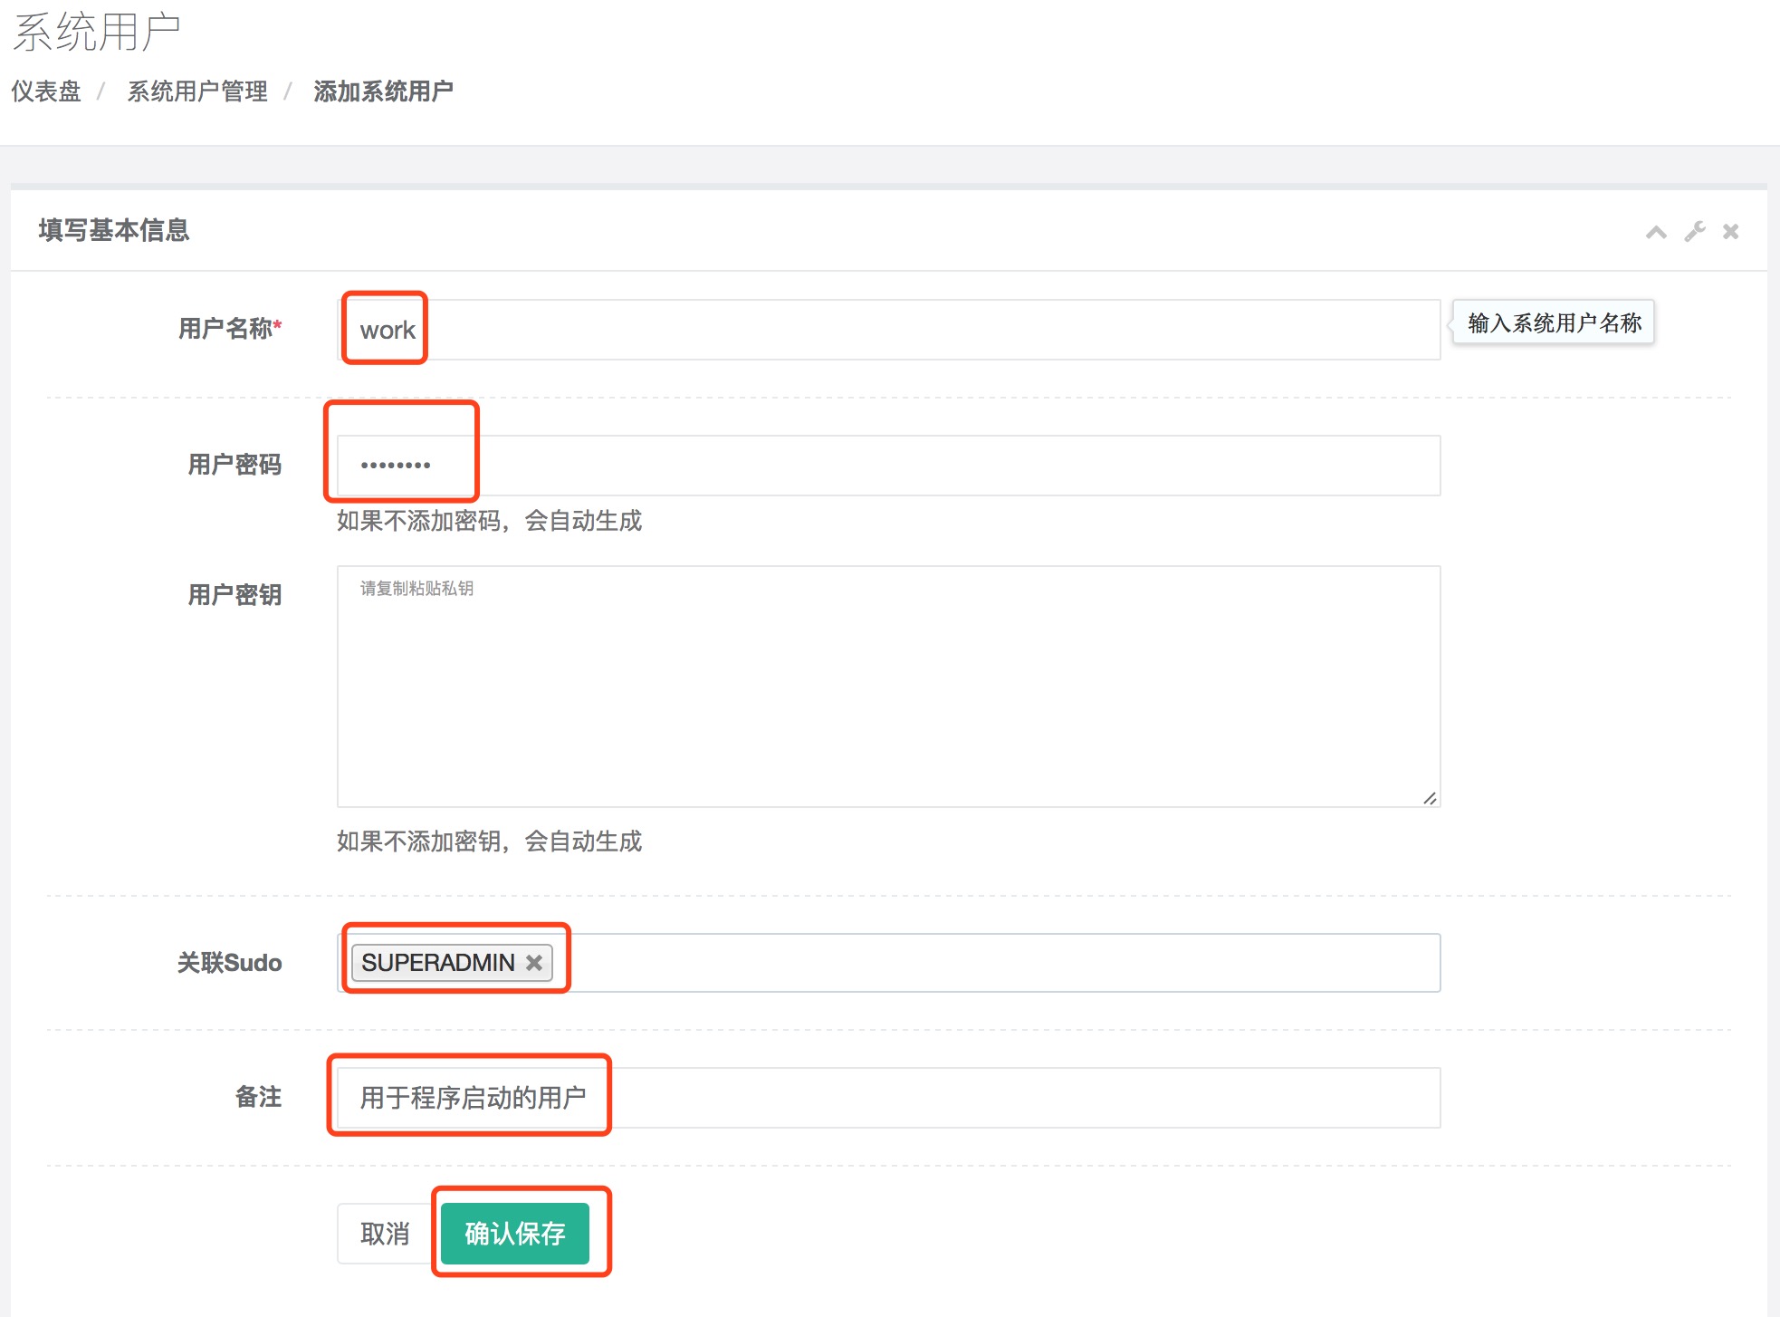
Task: Open the 关联Sudo multi-select dropdown
Action: (x=996, y=963)
